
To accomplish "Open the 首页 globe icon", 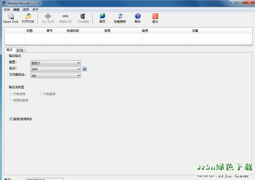I will [x=102, y=16].
